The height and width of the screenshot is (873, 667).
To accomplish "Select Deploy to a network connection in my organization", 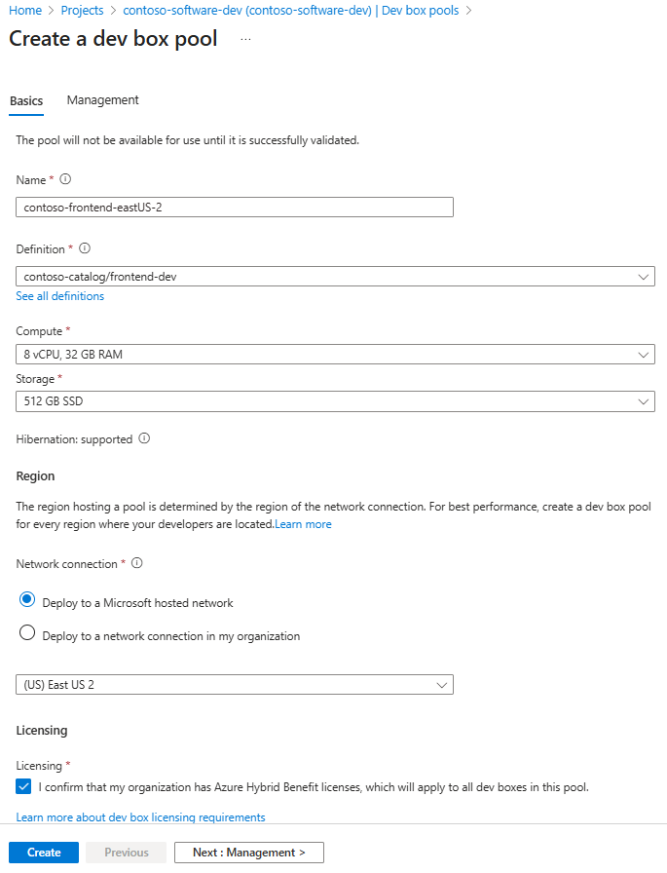I will pyautogui.click(x=27, y=634).
